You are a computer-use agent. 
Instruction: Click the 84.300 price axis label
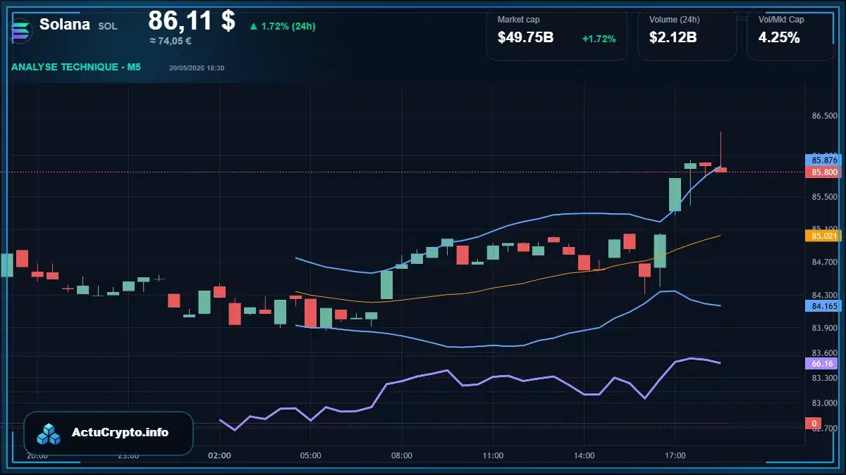(824, 295)
